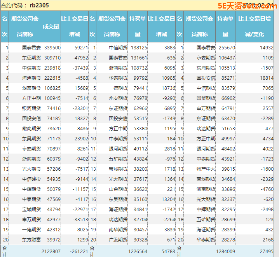The image size is (279, 257).
Task: Click 徽商期货 company name
Action: click(x=31, y=128)
